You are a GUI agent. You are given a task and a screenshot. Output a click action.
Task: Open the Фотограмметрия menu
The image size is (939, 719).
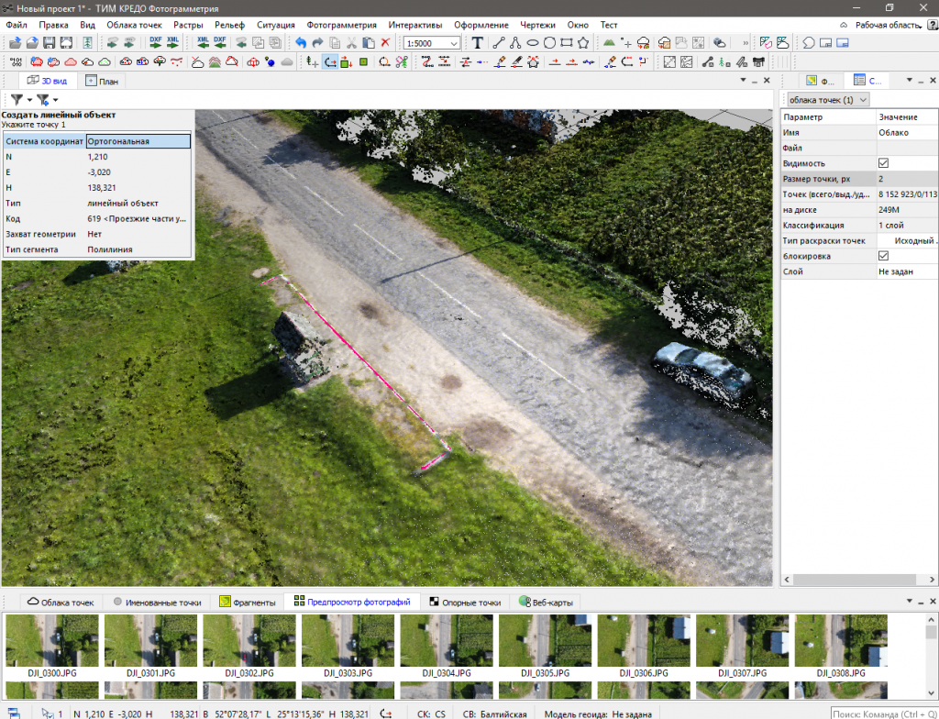341,25
